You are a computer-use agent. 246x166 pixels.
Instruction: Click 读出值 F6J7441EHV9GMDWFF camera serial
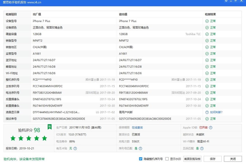point(134,106)
